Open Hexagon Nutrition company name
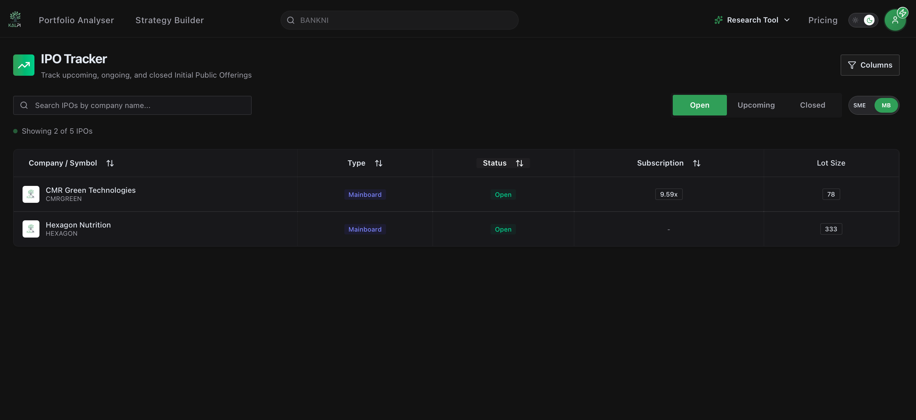This screenshot has width=916, height=420. click(x=78, y=225)
